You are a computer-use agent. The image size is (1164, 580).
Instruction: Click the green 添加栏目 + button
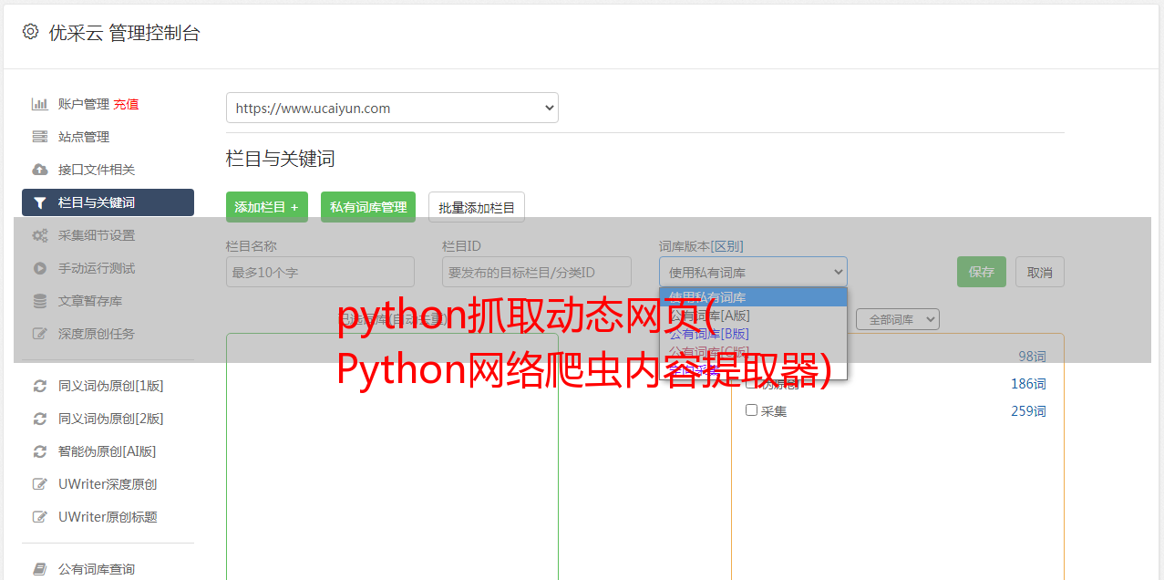click(x=267, y=207)
